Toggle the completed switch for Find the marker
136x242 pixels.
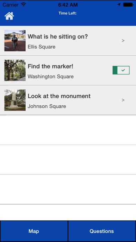point(121,70)
